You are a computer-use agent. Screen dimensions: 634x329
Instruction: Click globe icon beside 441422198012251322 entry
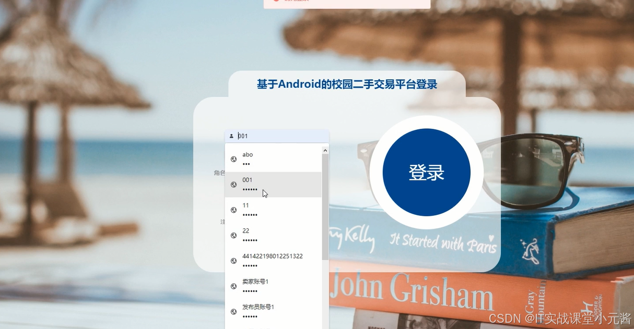(x=233, y=261)
